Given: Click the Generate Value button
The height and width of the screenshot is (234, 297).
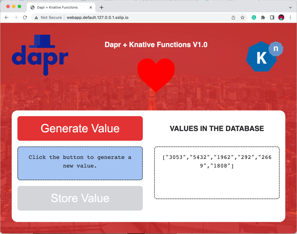Looking at the screenshot, I should coord(80,128).
